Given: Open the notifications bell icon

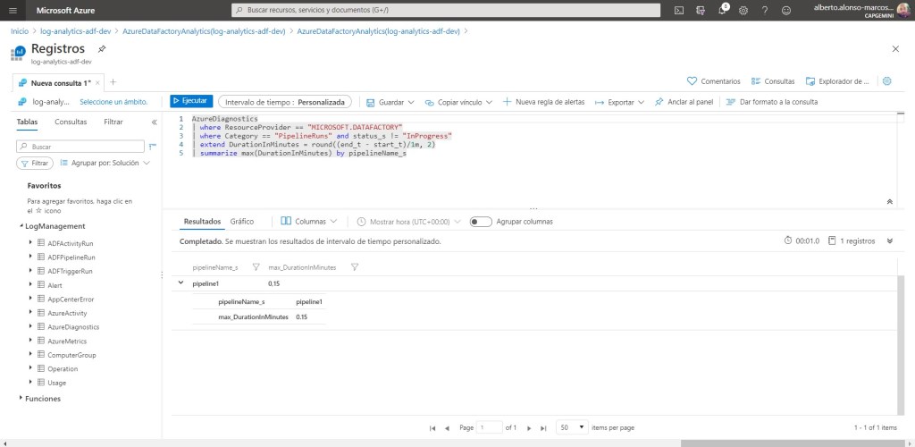Looking at the screenshot, I should click(721, 10).
